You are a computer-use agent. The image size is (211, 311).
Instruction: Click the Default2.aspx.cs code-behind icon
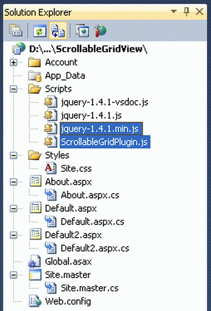pyautogui.click(x=51, y=248)
